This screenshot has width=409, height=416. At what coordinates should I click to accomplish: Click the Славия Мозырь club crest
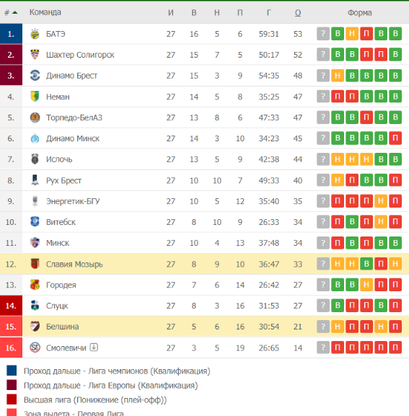[35, 264]
